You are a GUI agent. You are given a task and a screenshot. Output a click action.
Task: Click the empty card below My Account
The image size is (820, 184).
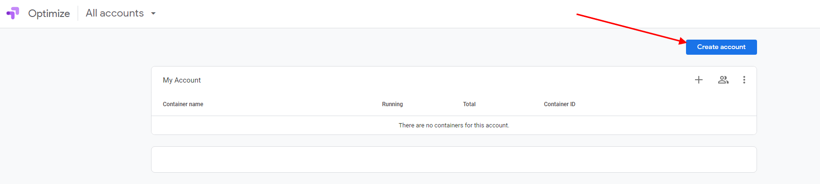click(x=454, y=159)
